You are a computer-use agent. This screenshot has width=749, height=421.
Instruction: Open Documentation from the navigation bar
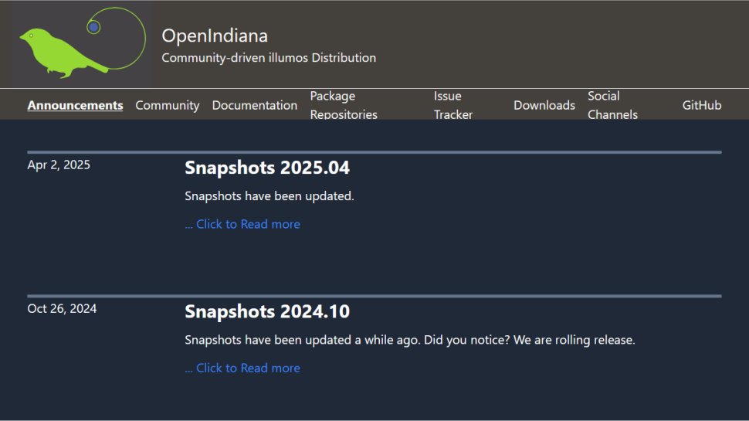pyautogui.click(x=255, y=105)
